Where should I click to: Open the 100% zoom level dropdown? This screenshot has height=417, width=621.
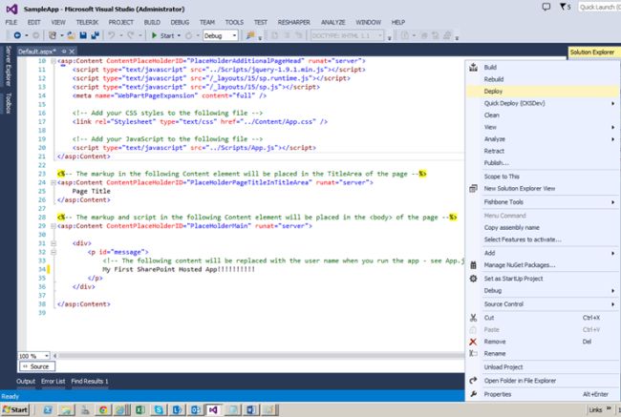(46, 355)
